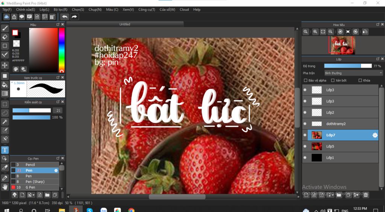
Task: Pop out the Hoa tiêu panel
Action: (377, 24)
